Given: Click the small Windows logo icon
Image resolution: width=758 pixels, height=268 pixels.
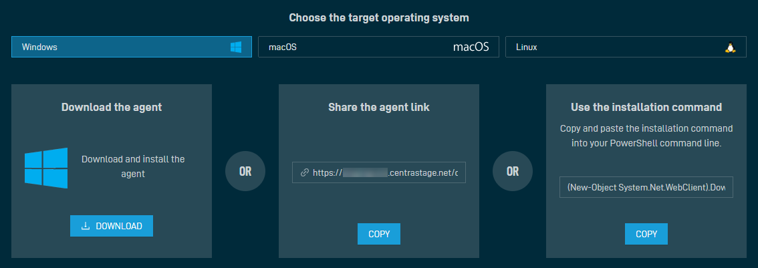Looking at the screenshot, I should (236, 47).
